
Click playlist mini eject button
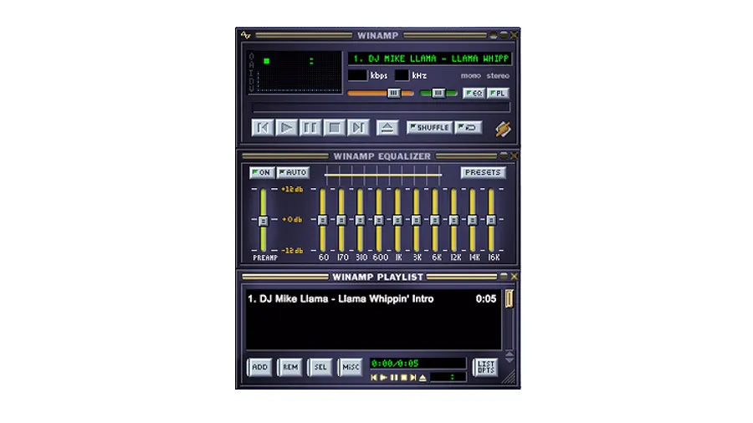pyautogui.click(x=423, y=378)
